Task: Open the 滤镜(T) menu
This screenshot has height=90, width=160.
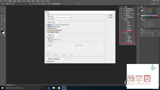Action: tap(33, 1)
